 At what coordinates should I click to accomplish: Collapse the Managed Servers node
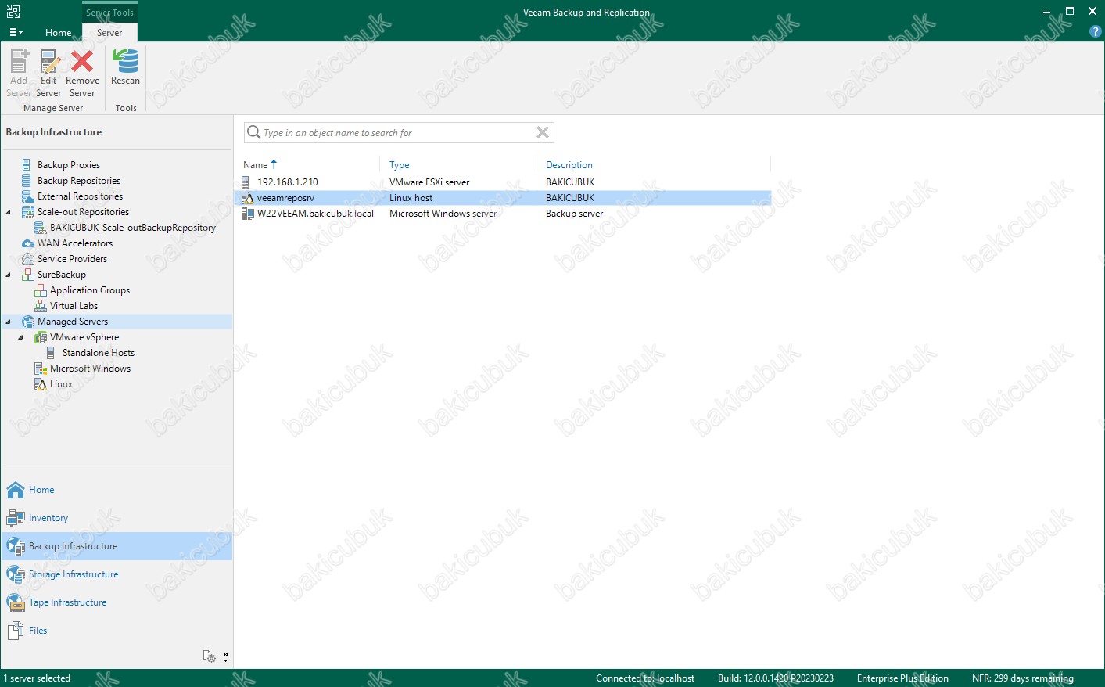click(9, 322)
